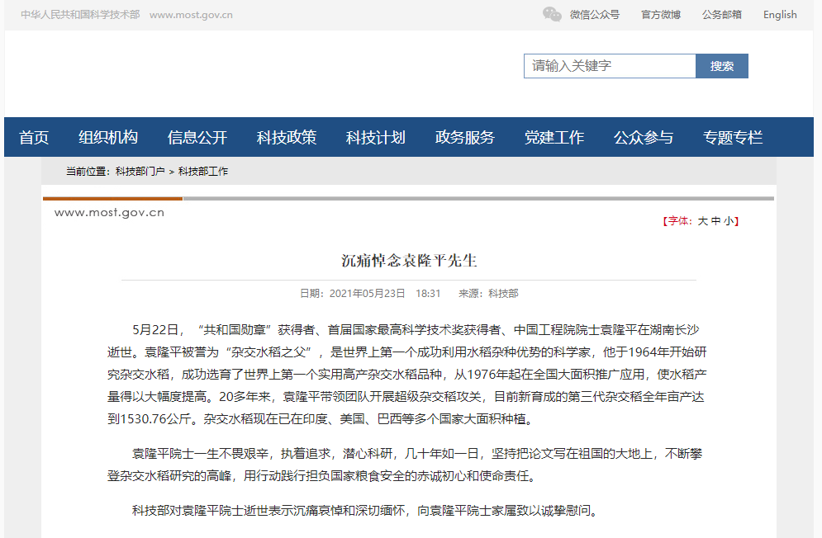Open the 组织机构 menu
Screen dimensions: 822x538
tap(108, 137)
